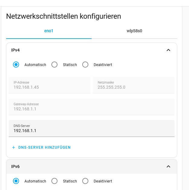The width and height of the screenshot is (189, 190).
Task: Click the IPv4 section header title
Action: pos(15,50)
